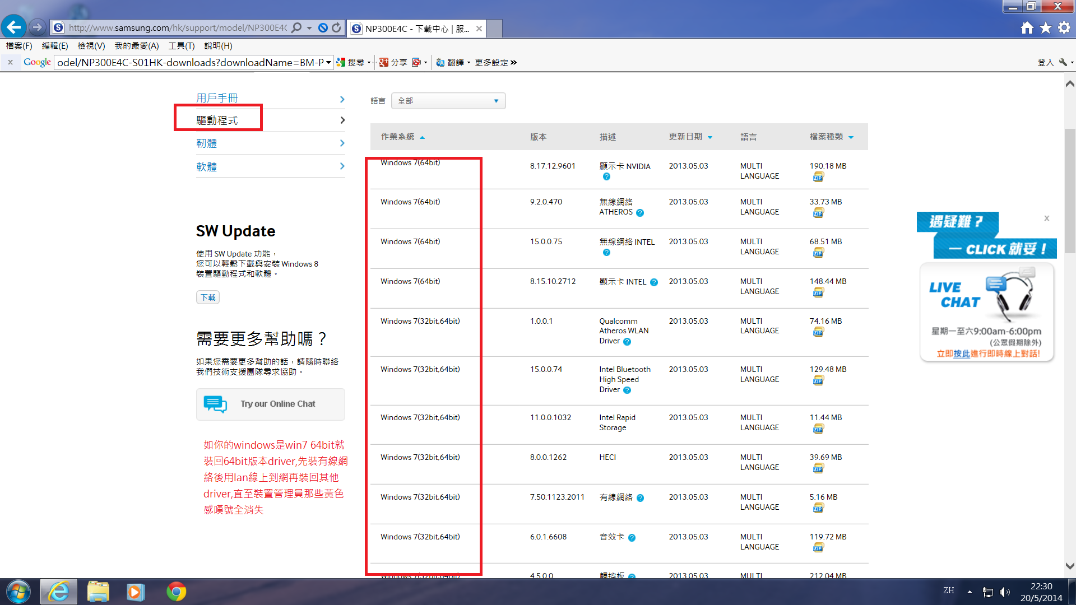Open the browser home page icon
Image resolution: width=1076 pixels, height=605 pixels.
click(x=1027, y=27)
